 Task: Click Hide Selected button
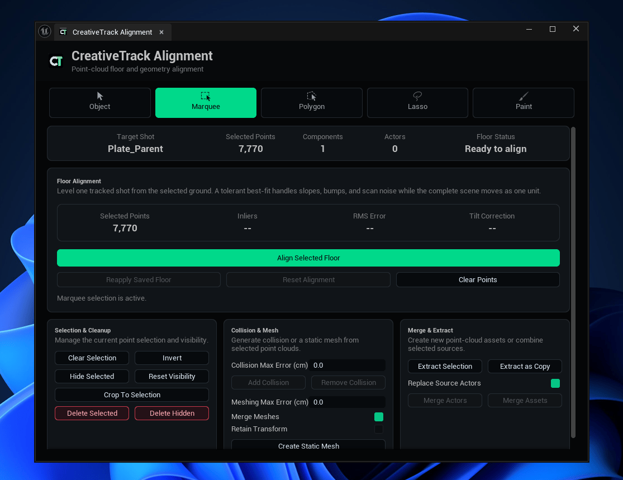(x=92, y=376)
